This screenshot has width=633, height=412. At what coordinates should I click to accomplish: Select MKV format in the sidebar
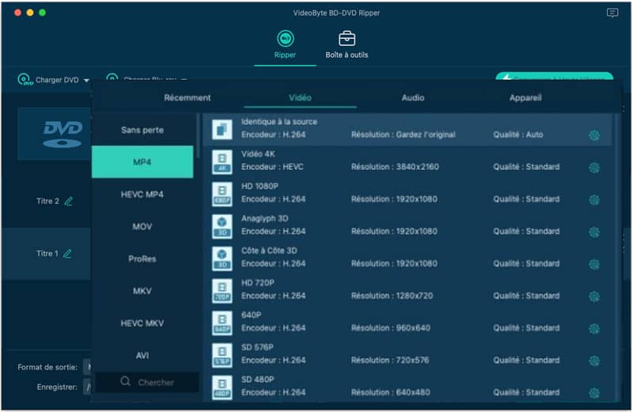coord(142,291)
